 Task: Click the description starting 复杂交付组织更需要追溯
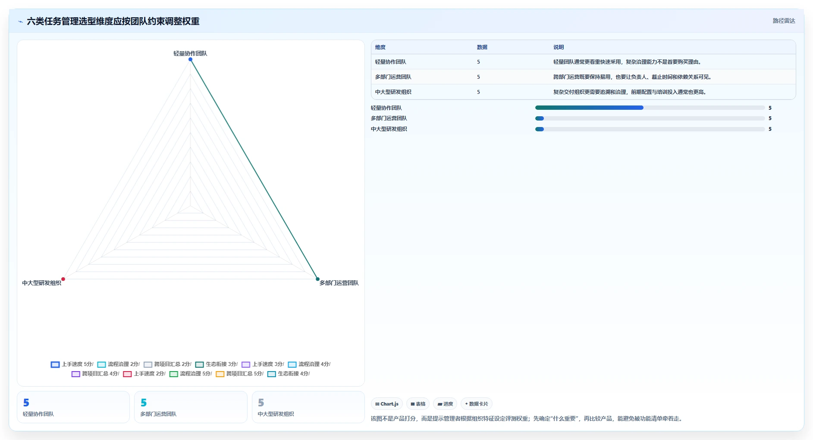point(630,92)
